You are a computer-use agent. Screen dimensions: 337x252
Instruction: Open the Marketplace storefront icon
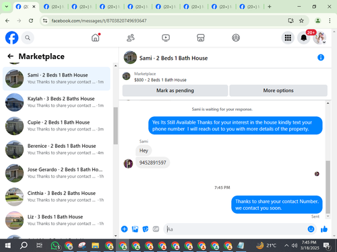pos(201,38)
